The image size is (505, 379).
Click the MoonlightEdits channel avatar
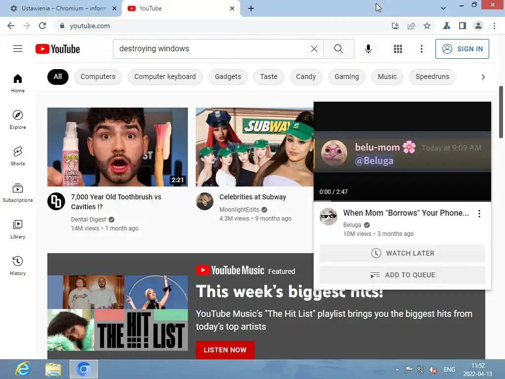tap(205, 201)
